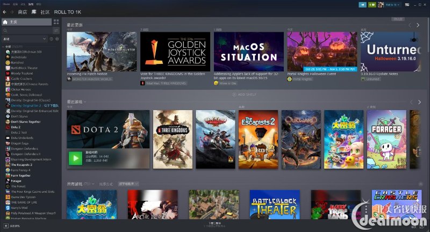Open the 商店 (Store) tab
The width and height of the screenshot is (430, 232).
click(x=23, y=12)
